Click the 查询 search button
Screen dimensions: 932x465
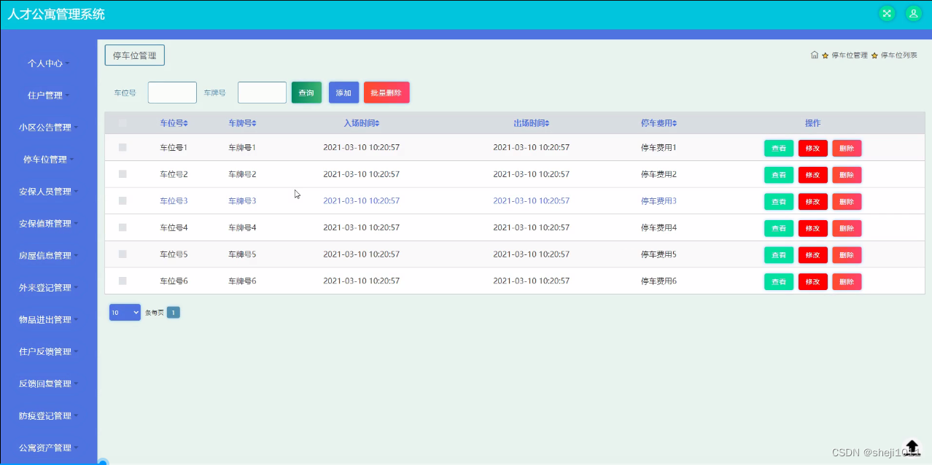306,93
